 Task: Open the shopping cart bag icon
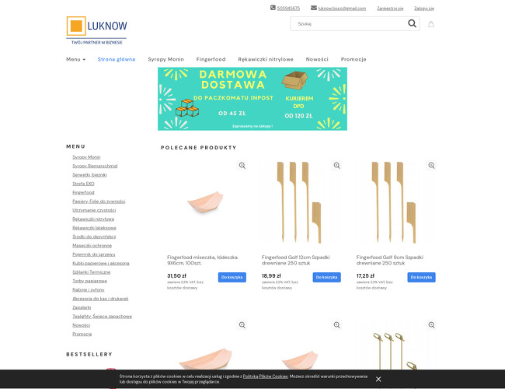(x=431, y=24)
